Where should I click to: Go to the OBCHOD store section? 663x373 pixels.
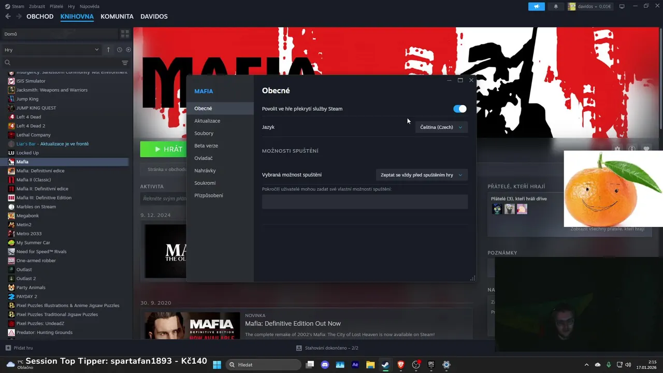pos(40,17)
